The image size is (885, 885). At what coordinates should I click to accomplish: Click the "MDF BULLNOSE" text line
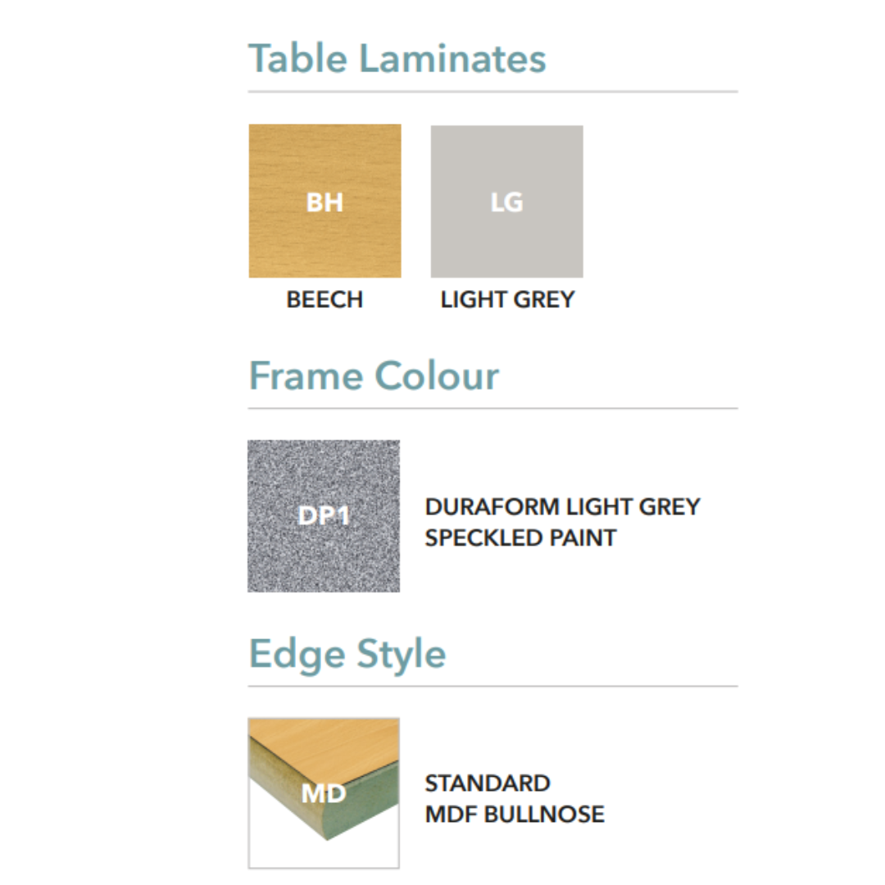[x=515, y=815]
